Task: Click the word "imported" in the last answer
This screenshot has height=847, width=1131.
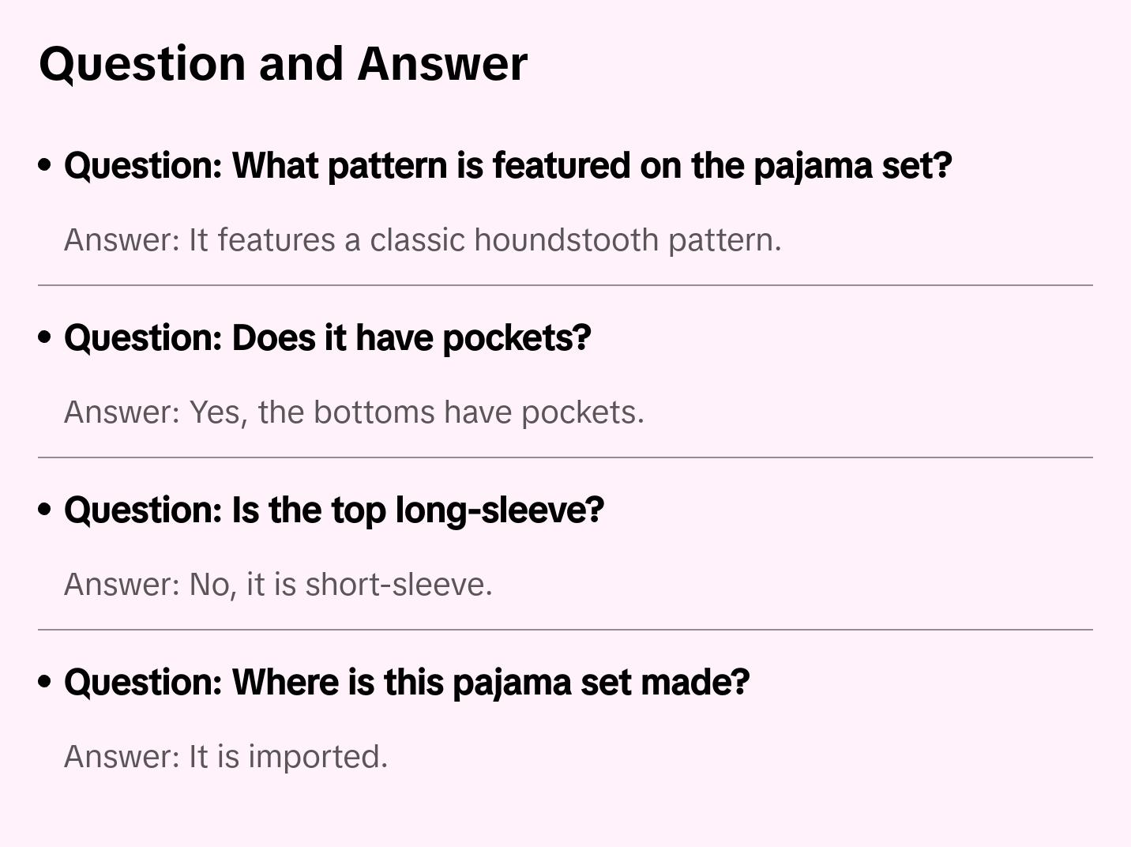Action: [318, 757]
